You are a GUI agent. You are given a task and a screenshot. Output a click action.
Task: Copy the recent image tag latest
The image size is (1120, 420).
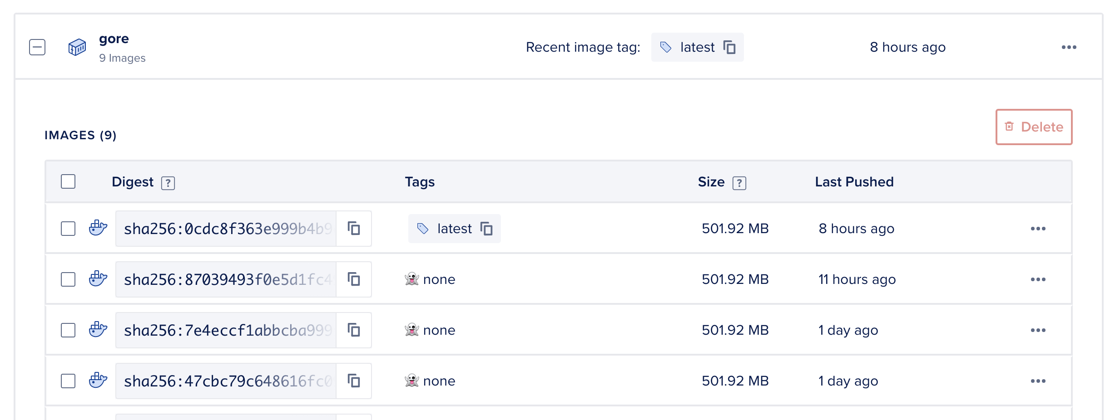[729, 47]
